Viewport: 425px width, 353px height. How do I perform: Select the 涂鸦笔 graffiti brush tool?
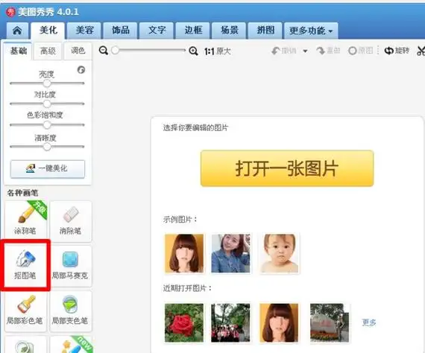coord(25,221)
